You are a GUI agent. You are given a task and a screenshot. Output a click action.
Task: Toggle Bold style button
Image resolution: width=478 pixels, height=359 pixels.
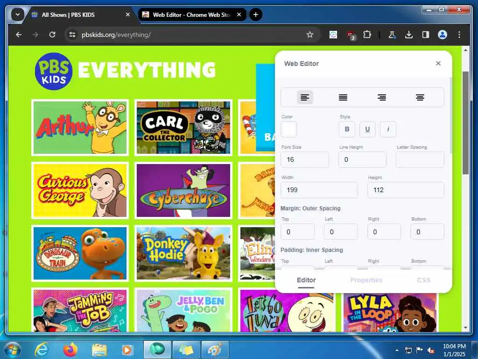click(x=347, y=129)
